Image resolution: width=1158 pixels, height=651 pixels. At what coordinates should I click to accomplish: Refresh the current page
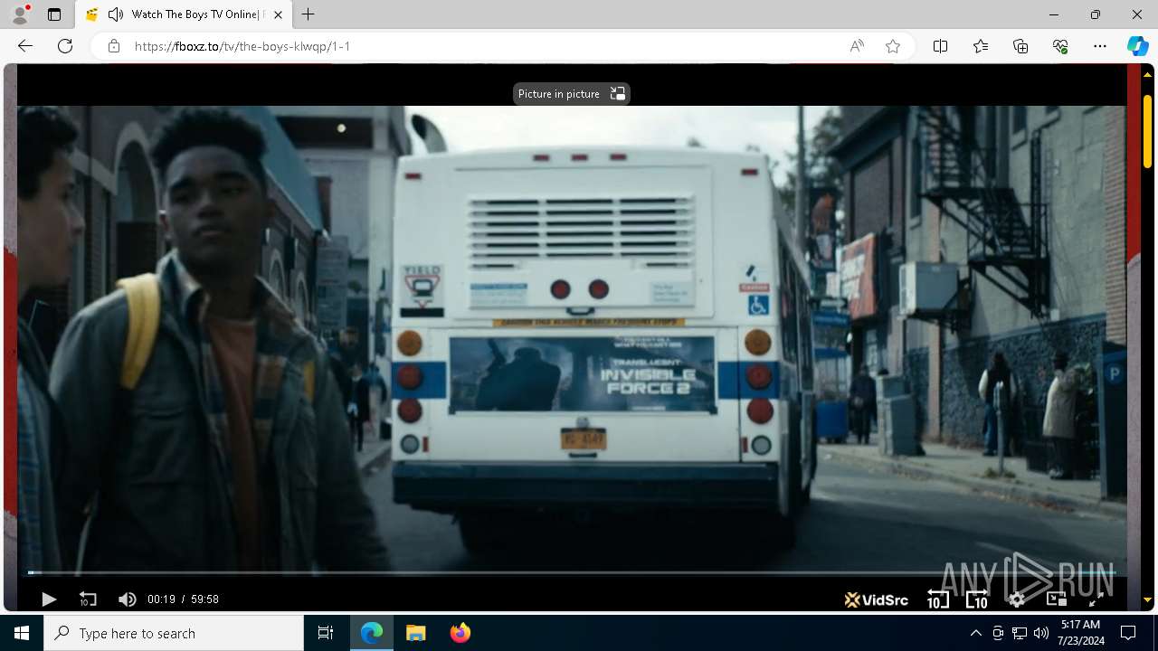(x=65, y=46)
